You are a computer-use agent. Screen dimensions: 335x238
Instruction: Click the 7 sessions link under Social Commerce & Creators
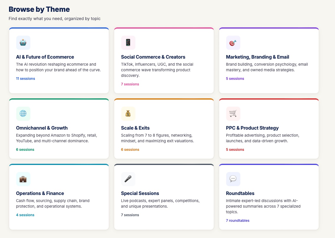click(x=130, y=84)
